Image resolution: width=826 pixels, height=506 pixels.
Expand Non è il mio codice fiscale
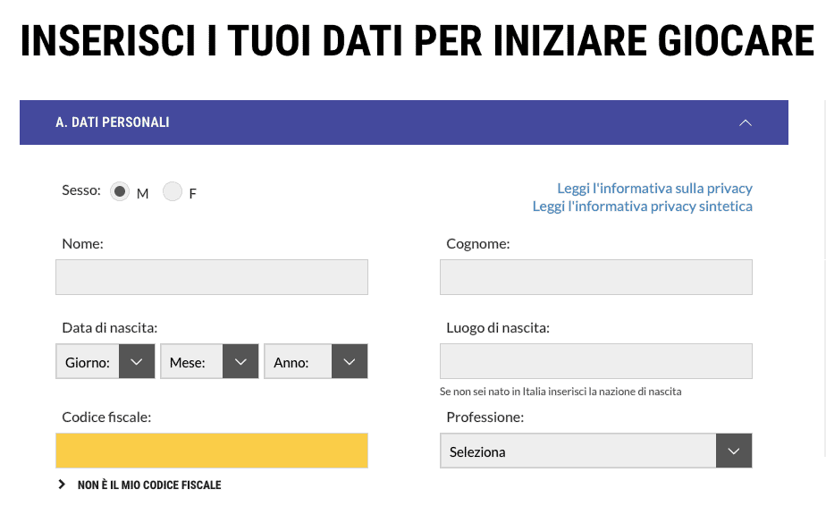click(139, 485)
